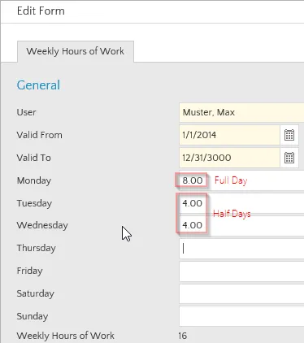The height and width of the screenshot is (343, 304).
Task: Click the User field with Muster, Max
Action: coord(241,112)
